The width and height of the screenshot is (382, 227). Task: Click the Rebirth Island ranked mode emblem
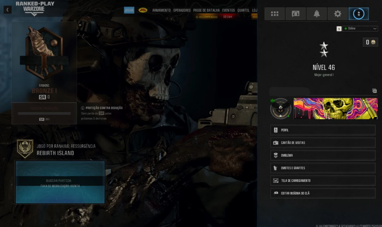click(x=25, y=149)
